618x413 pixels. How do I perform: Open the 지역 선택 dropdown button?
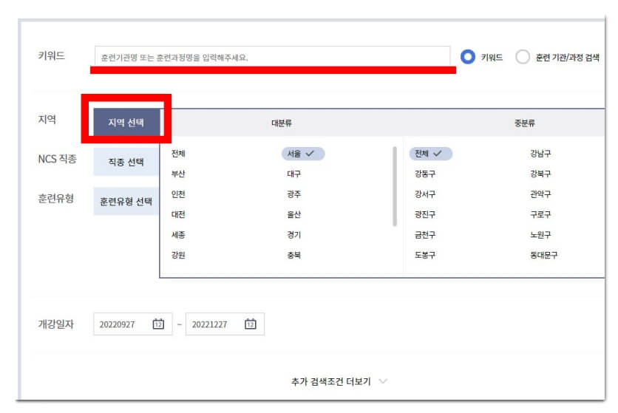(x=126, y=123)
